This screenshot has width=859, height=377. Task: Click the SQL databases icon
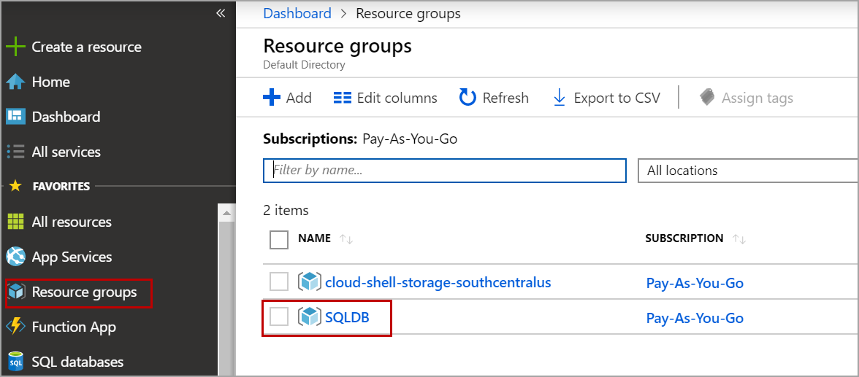(x=15, y=362)
